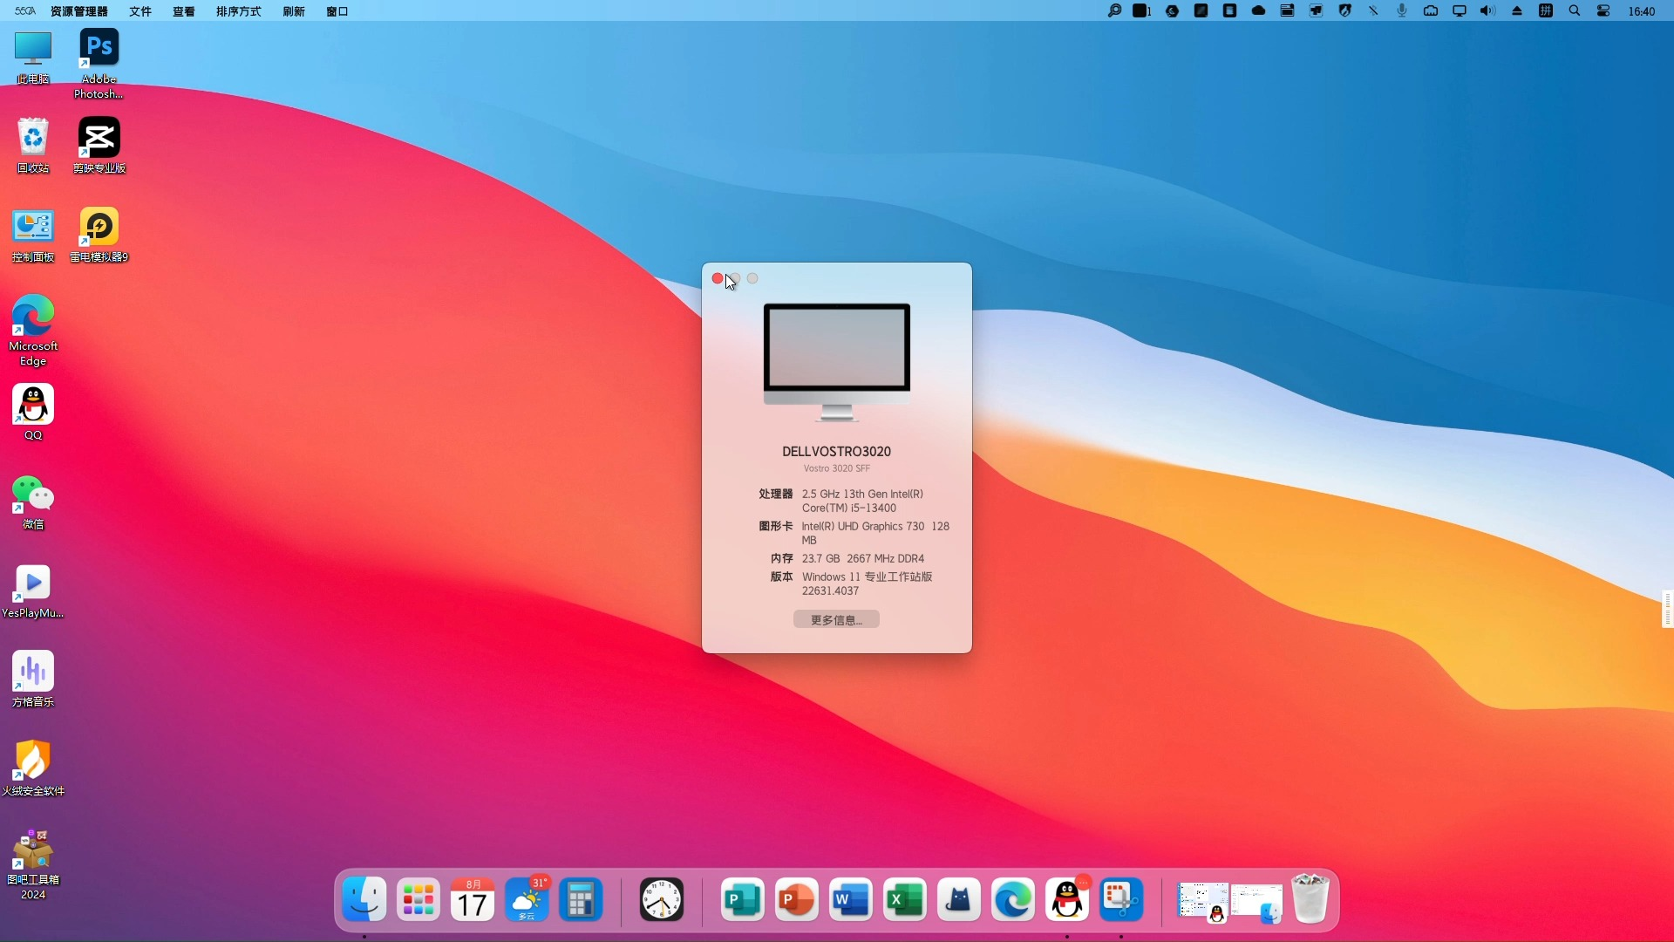The width and height of the screenshot is (1674, 942).
Task: Open Control Center toggle icon
Action: click(x=1603, y=11)
